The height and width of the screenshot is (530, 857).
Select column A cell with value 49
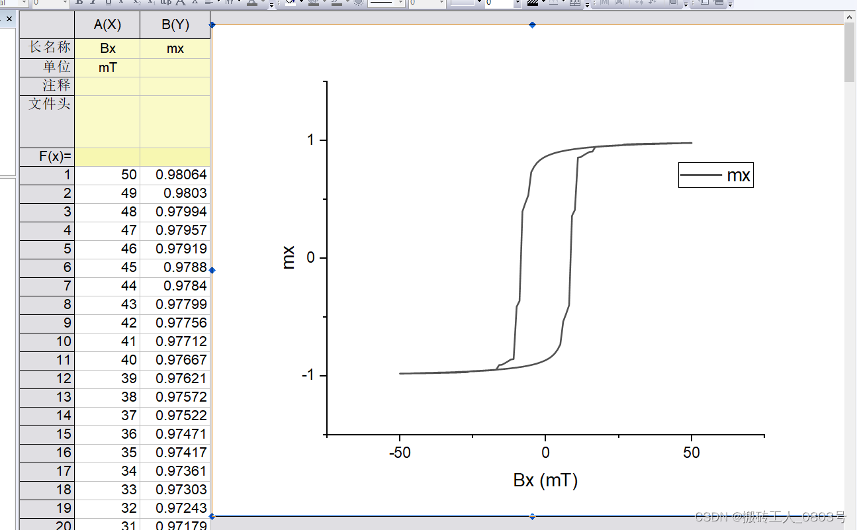coord(107,193)
